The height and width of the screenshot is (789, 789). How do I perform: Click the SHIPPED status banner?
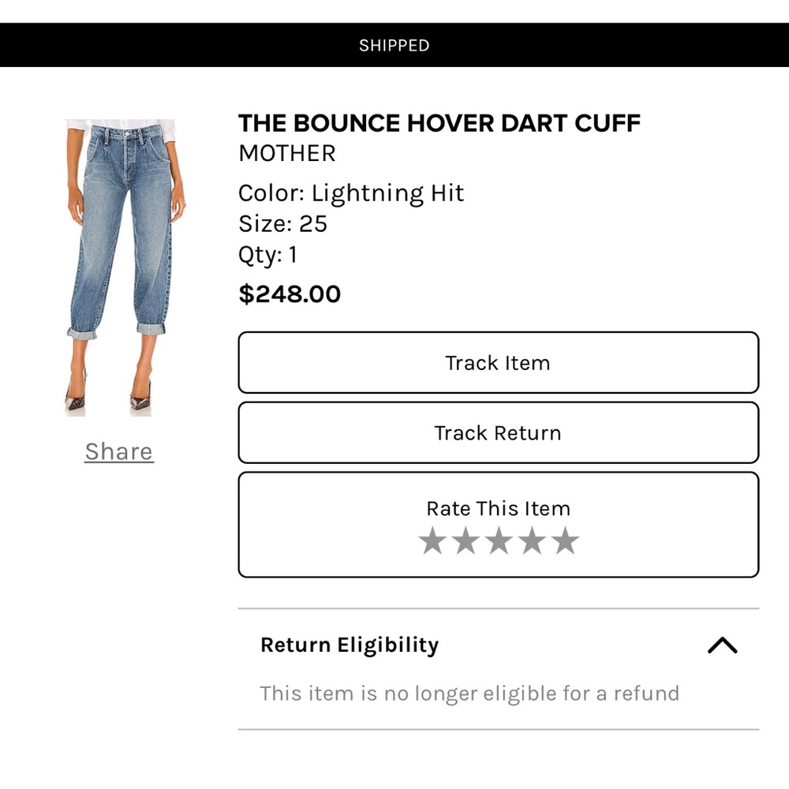pyautogui.click(x=394, y=45)
